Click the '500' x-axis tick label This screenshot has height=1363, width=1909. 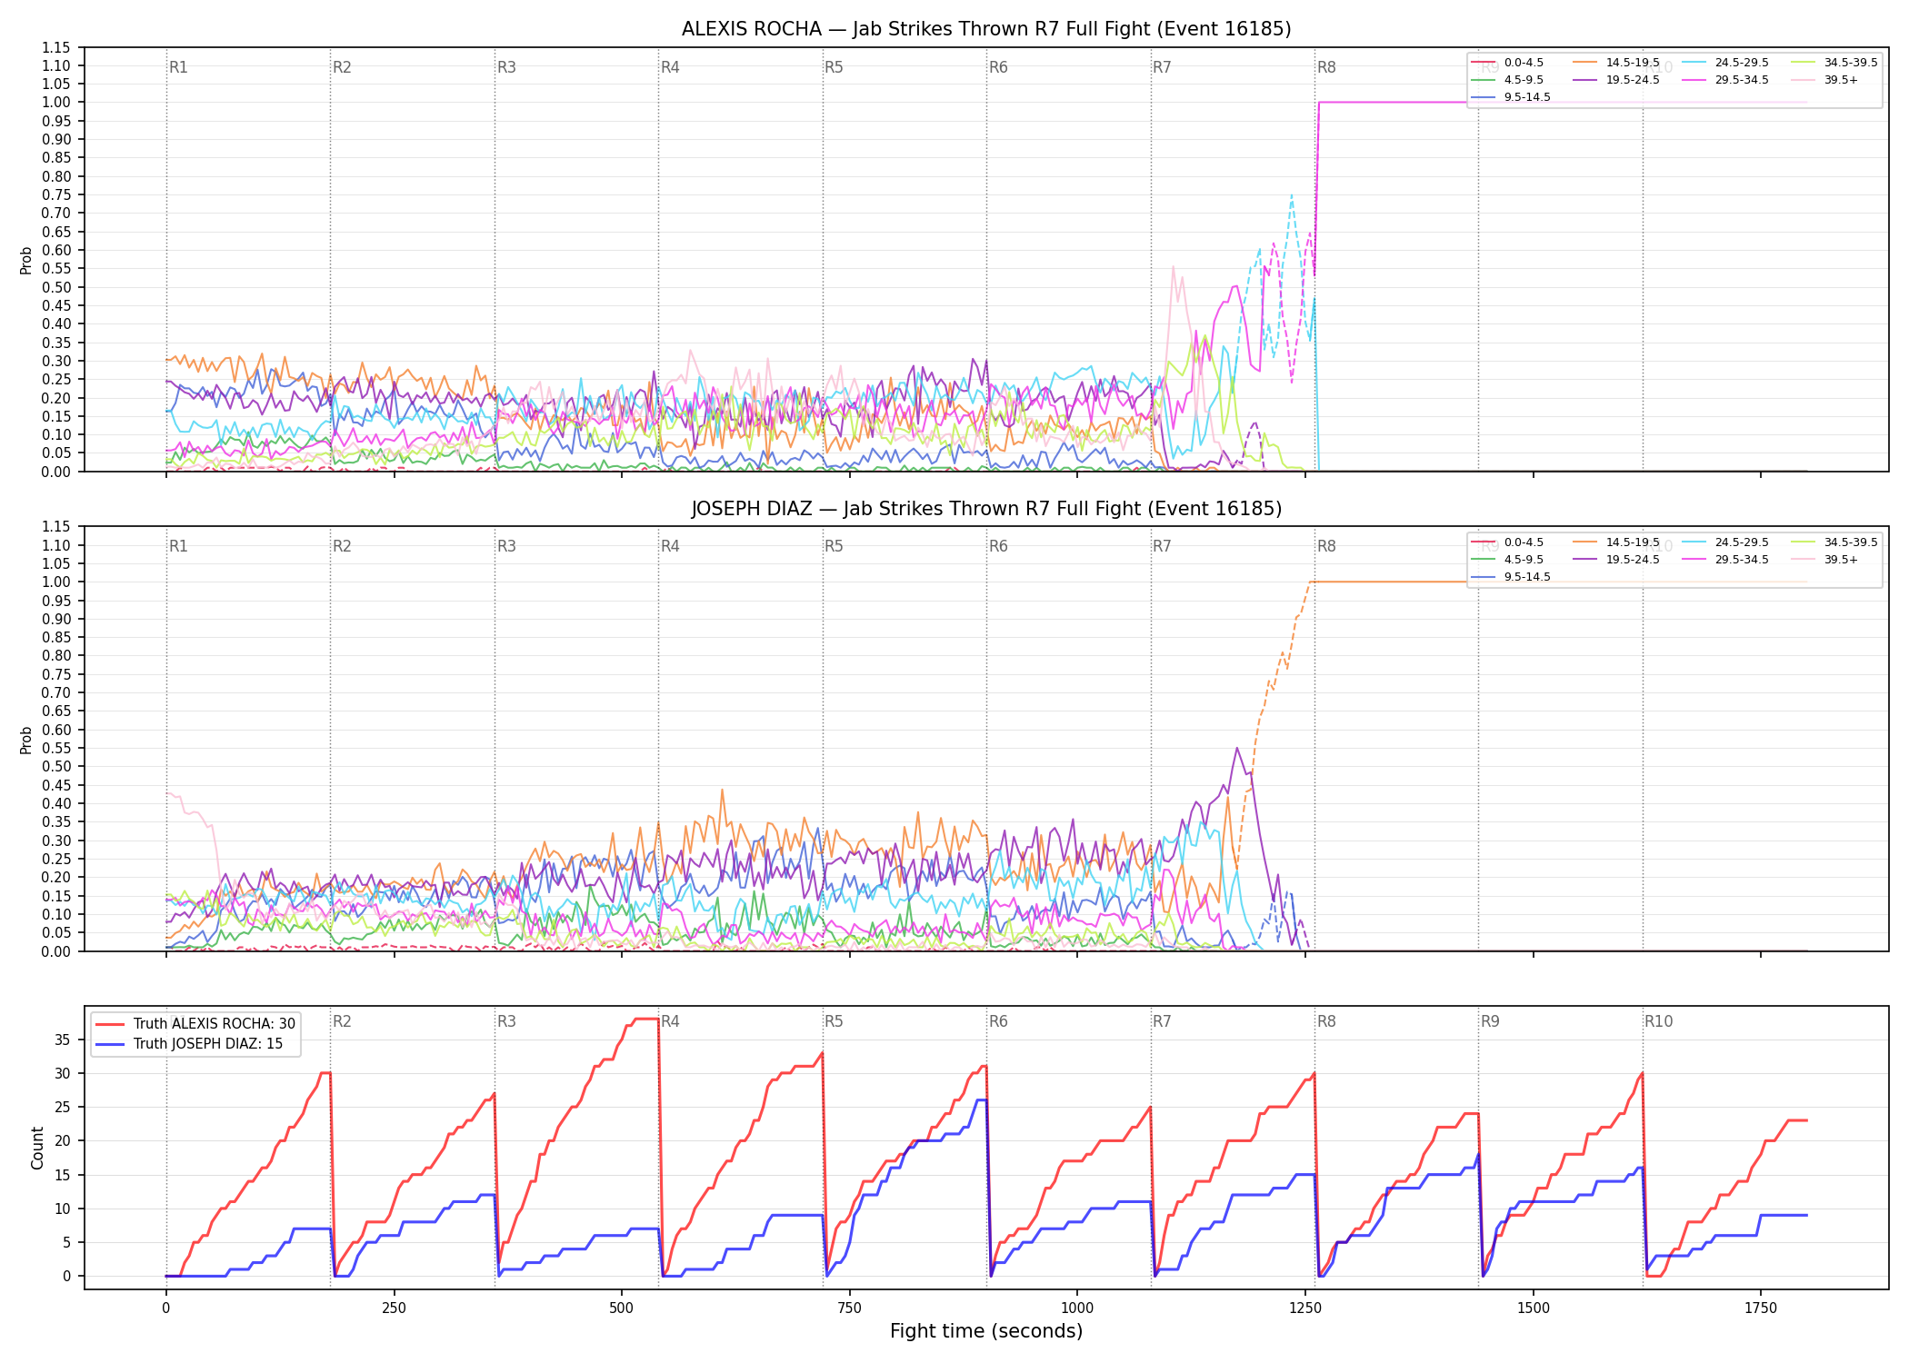[x=622, y=1308]
